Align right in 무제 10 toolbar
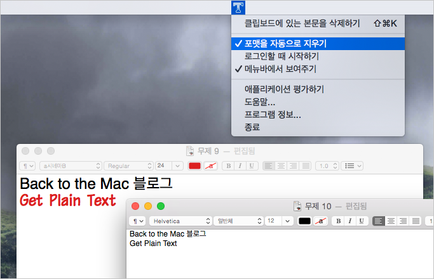This screenshot has width=434, height=279. (403, 221)
